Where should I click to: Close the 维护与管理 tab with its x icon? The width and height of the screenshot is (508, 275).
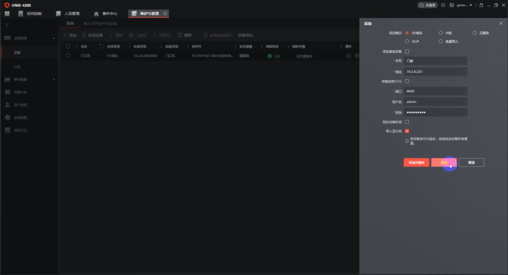tap(165, 14)
